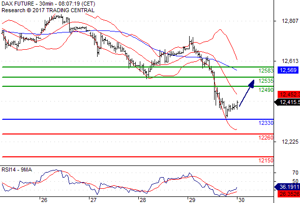
Task: Click the red 12260 support label
Action: 266,138
